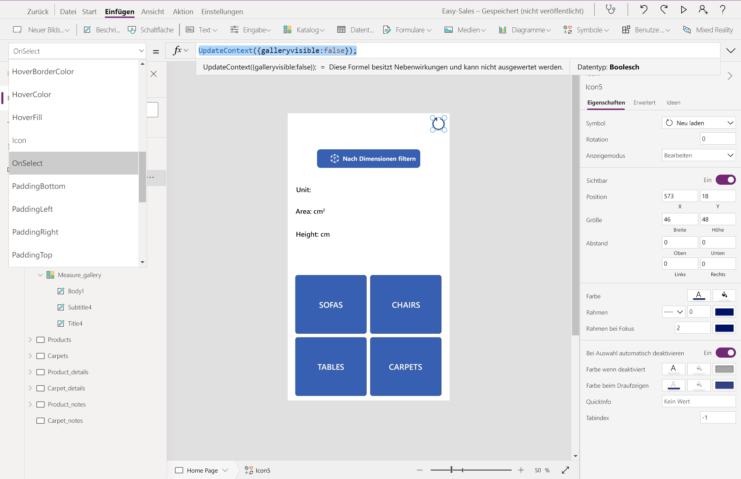Switch to the Erweitert tab
The image size is (741, 479).
click(x=644, y=102)
